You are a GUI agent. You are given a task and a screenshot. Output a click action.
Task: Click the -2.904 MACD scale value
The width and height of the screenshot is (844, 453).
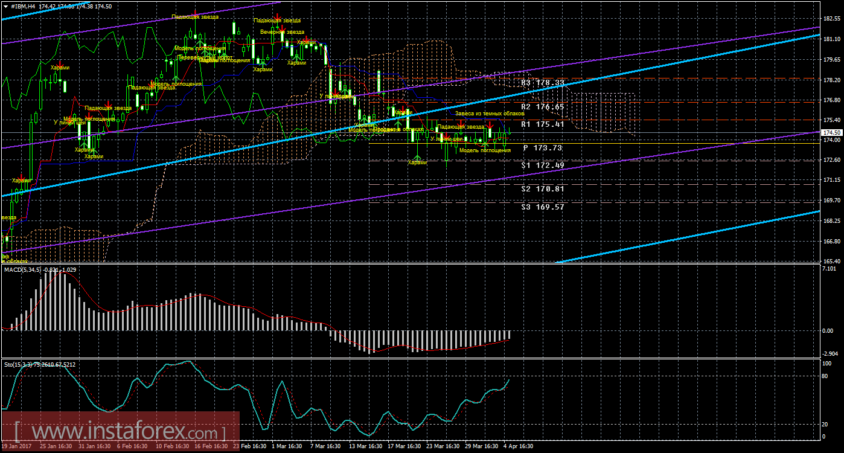click(831, 353)
